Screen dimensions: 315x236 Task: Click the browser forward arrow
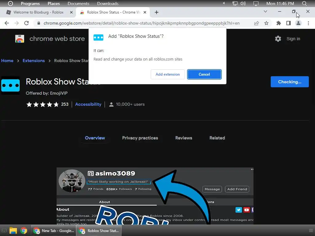(x=17, y=23)
